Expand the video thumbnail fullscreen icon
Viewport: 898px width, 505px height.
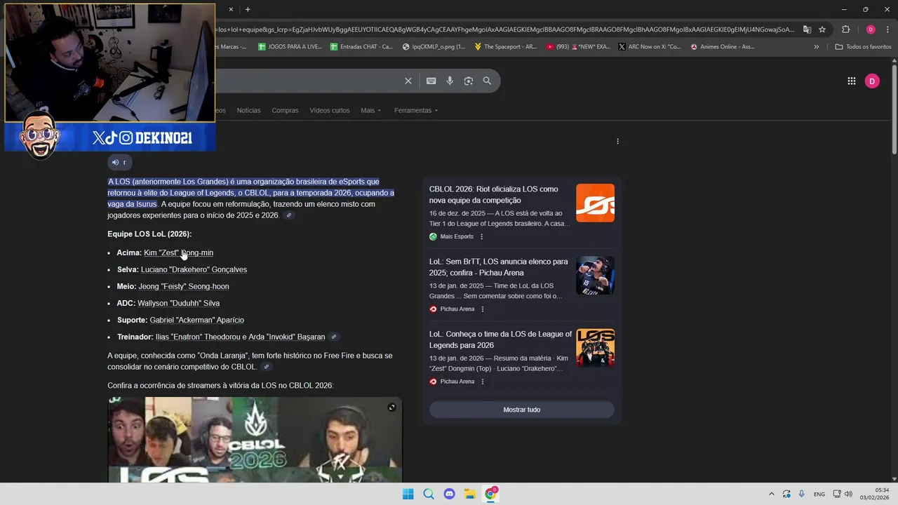coord(391,407)
